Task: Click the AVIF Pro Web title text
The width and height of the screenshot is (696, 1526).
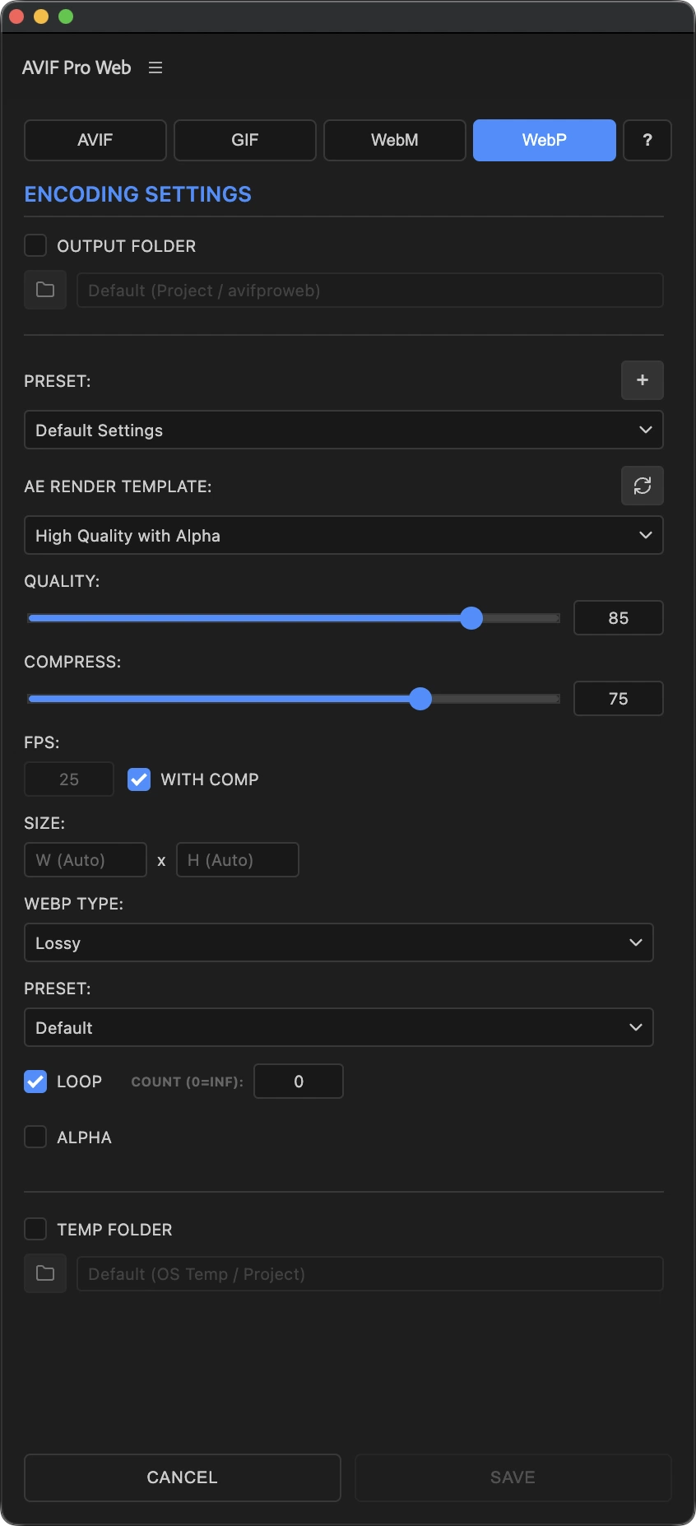Action: (x=77, y=67)
